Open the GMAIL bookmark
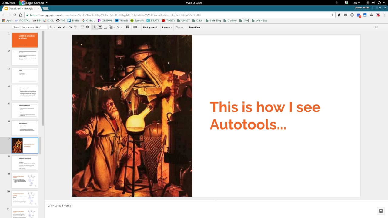Viewport: 388px width, 218px height. coord(89,21)
